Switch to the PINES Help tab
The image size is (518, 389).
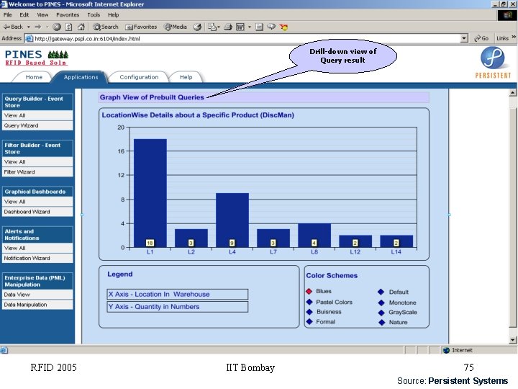(x=186, y=77)
